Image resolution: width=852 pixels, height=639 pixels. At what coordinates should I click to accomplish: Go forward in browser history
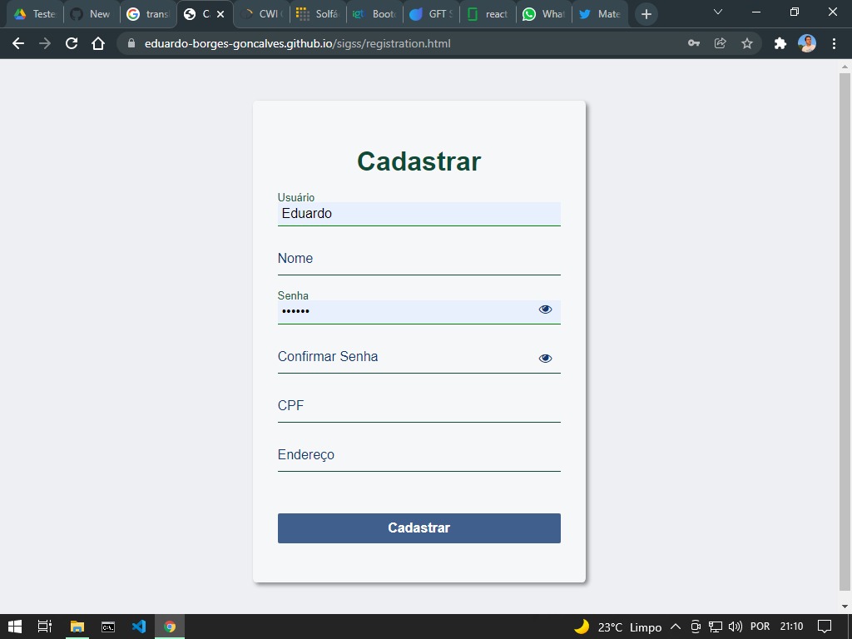45,43
